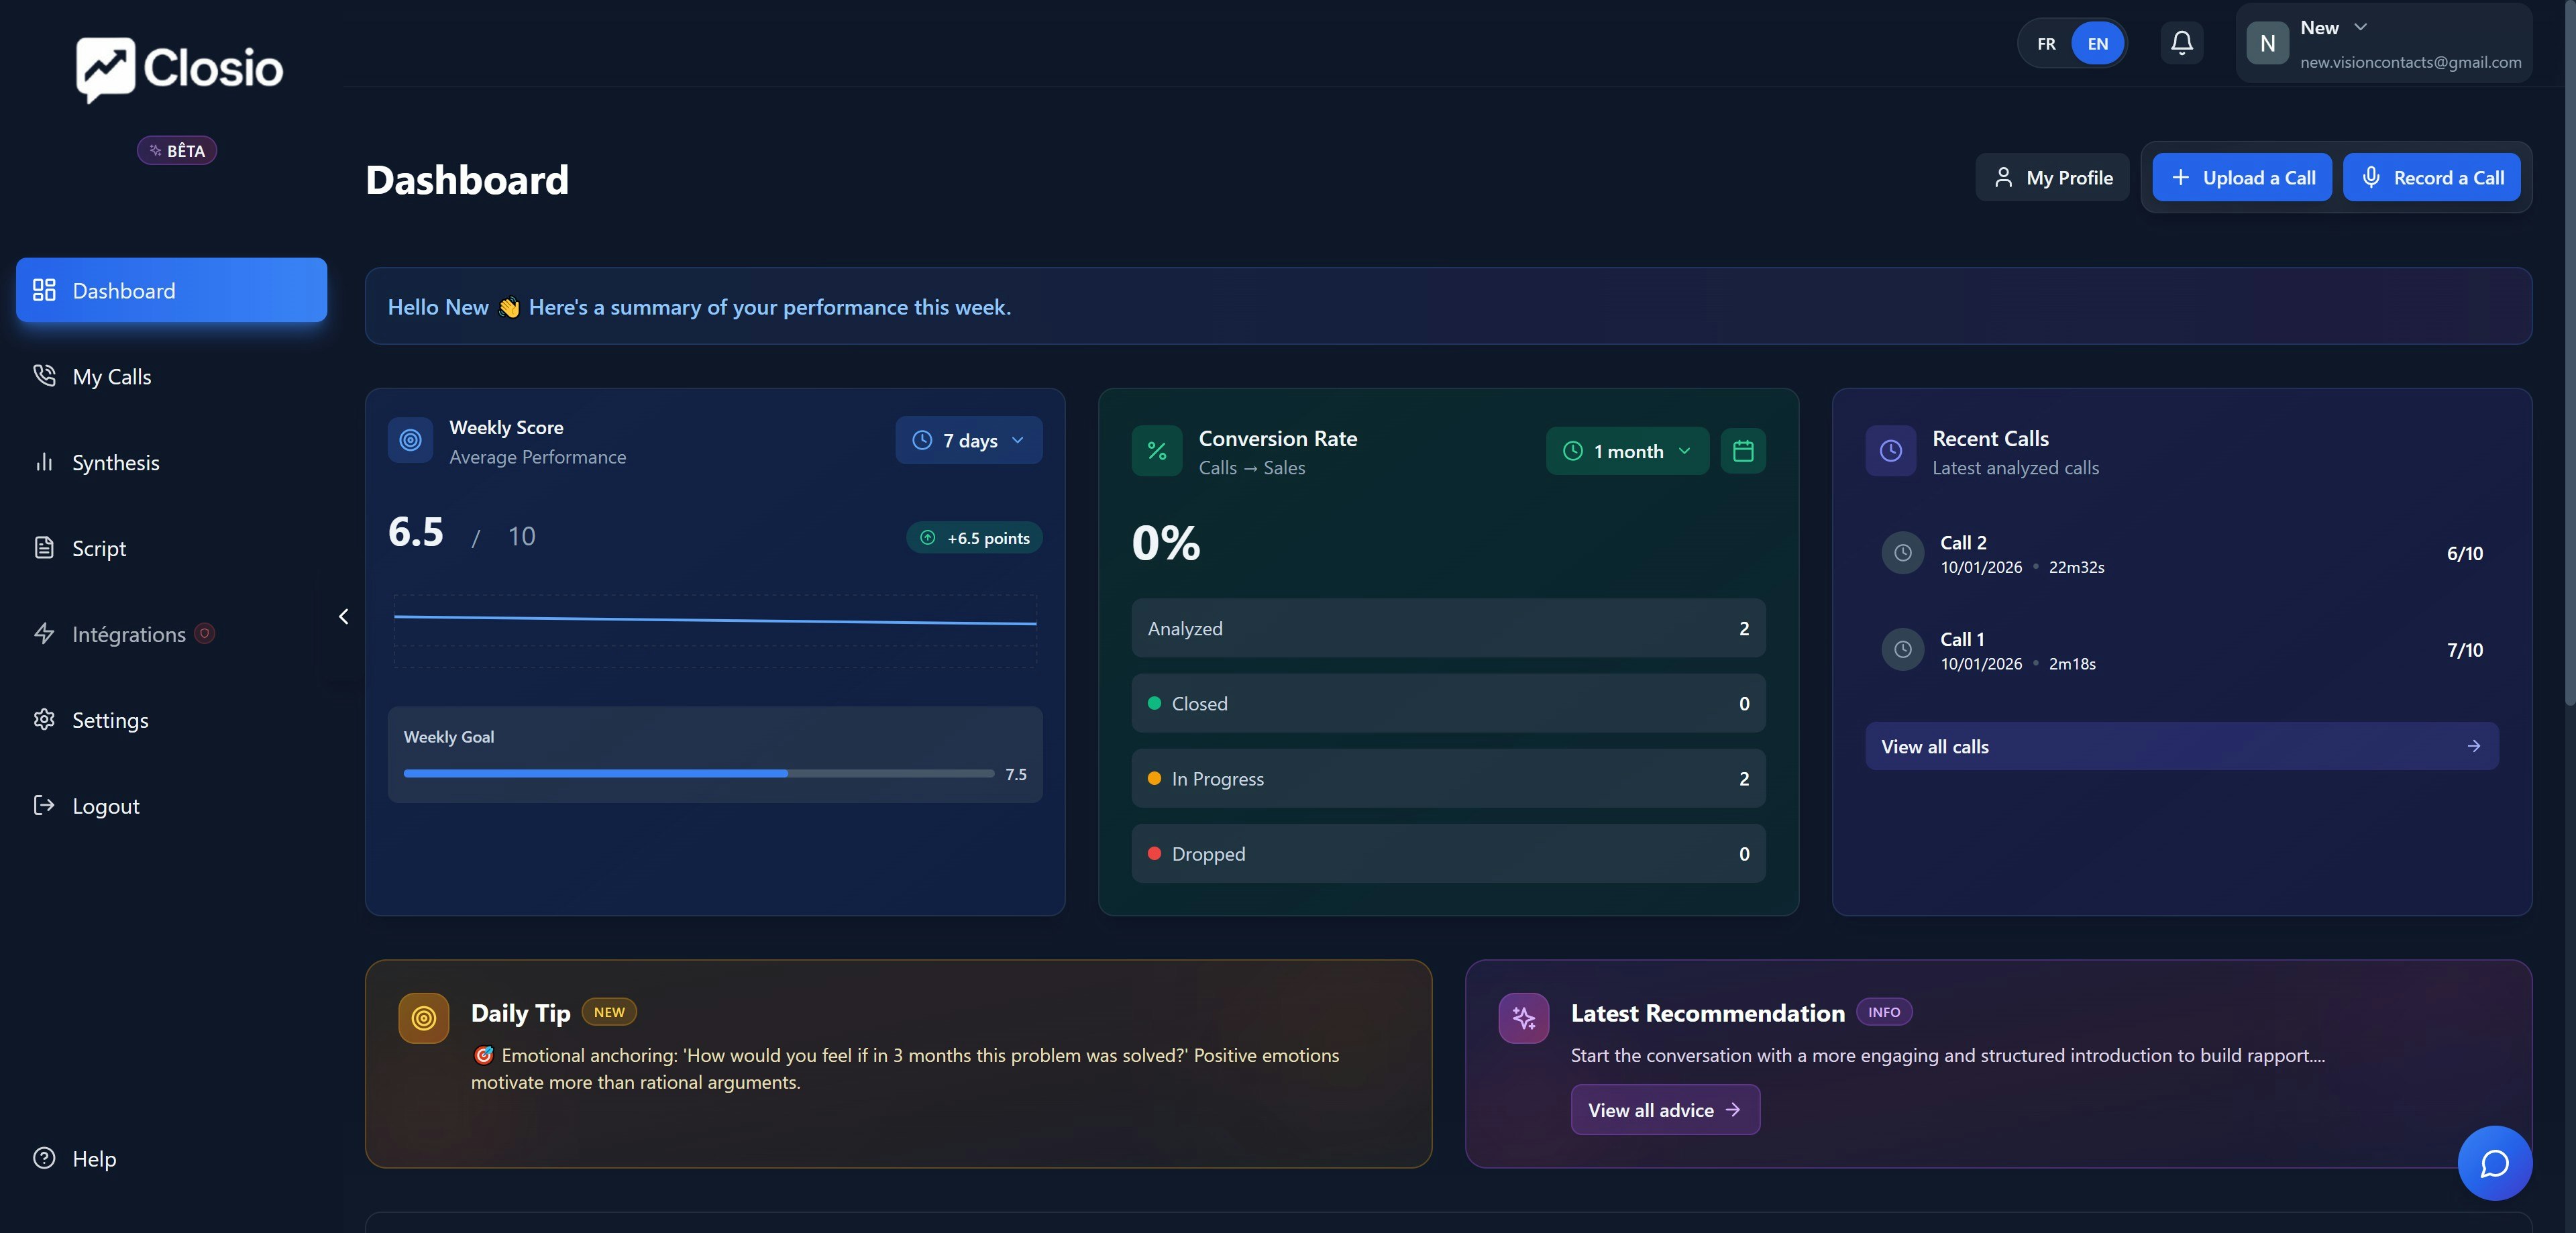Go to My Calls in sidebar
Image resolution: width=2576 pixels, height=1233 pixels.
point(111,377)
